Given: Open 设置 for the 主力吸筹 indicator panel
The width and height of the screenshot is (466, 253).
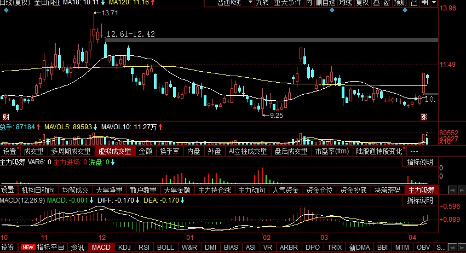Looking at the screenshot, I should point(8,190).
